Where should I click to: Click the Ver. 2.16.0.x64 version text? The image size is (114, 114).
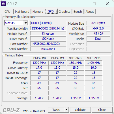tap(34, 111)
